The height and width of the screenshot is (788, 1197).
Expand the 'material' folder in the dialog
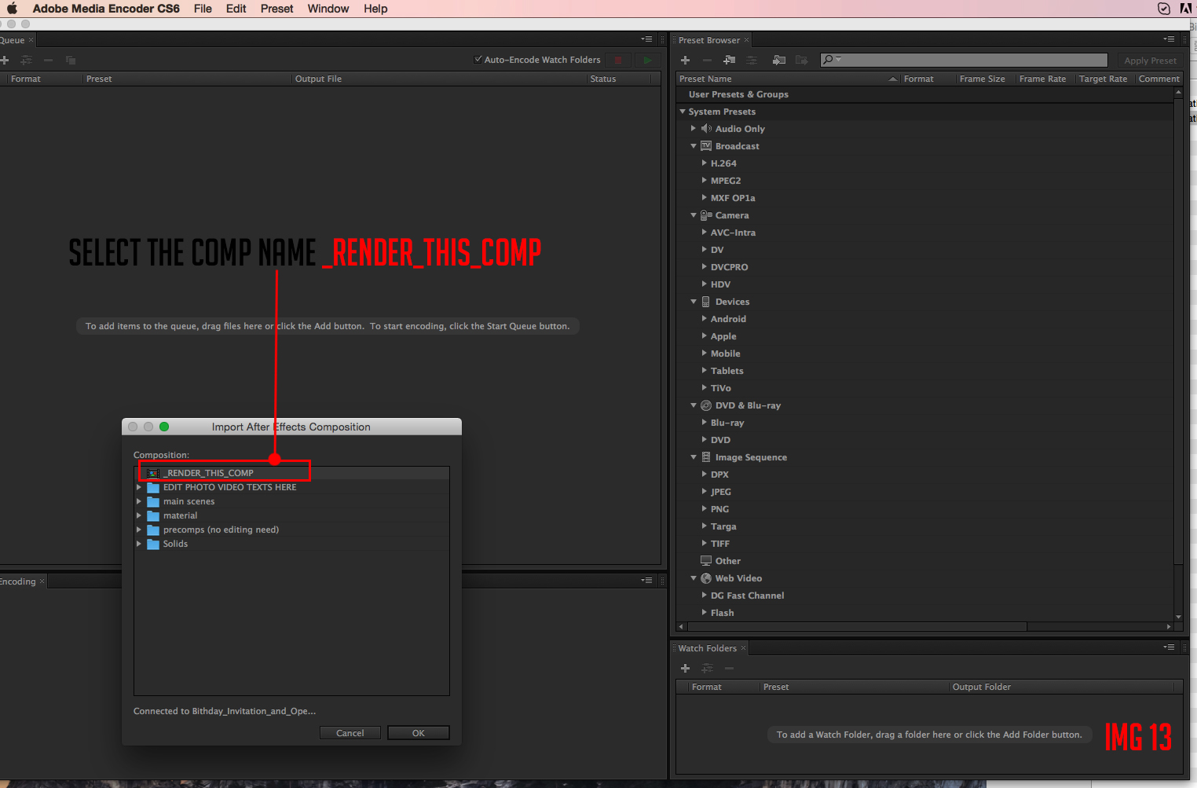click(x=139, y=515)
